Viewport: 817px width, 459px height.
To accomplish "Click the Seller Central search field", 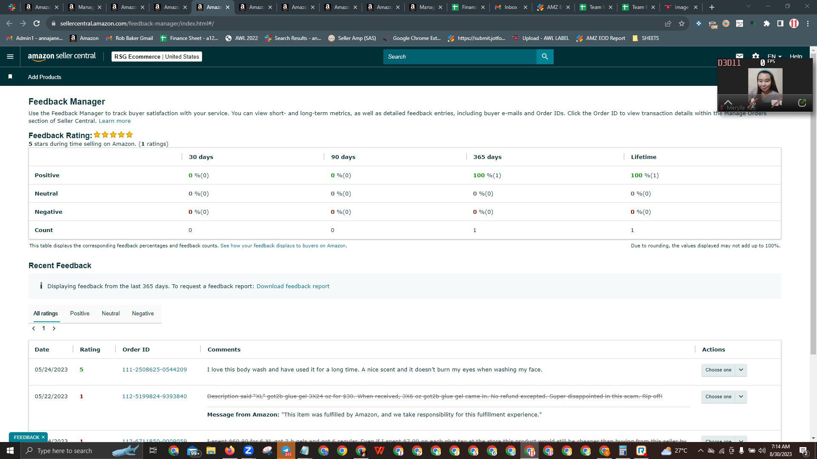I will (460, 57).
